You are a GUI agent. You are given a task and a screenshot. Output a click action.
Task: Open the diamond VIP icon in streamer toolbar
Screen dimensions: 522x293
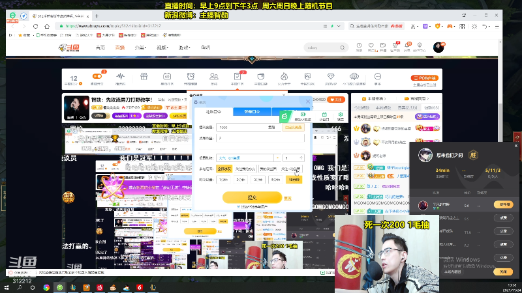331,77
